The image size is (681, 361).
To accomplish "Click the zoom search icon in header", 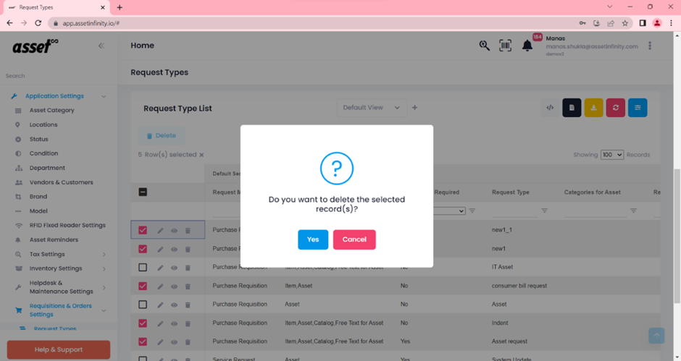I will point(484,46).
